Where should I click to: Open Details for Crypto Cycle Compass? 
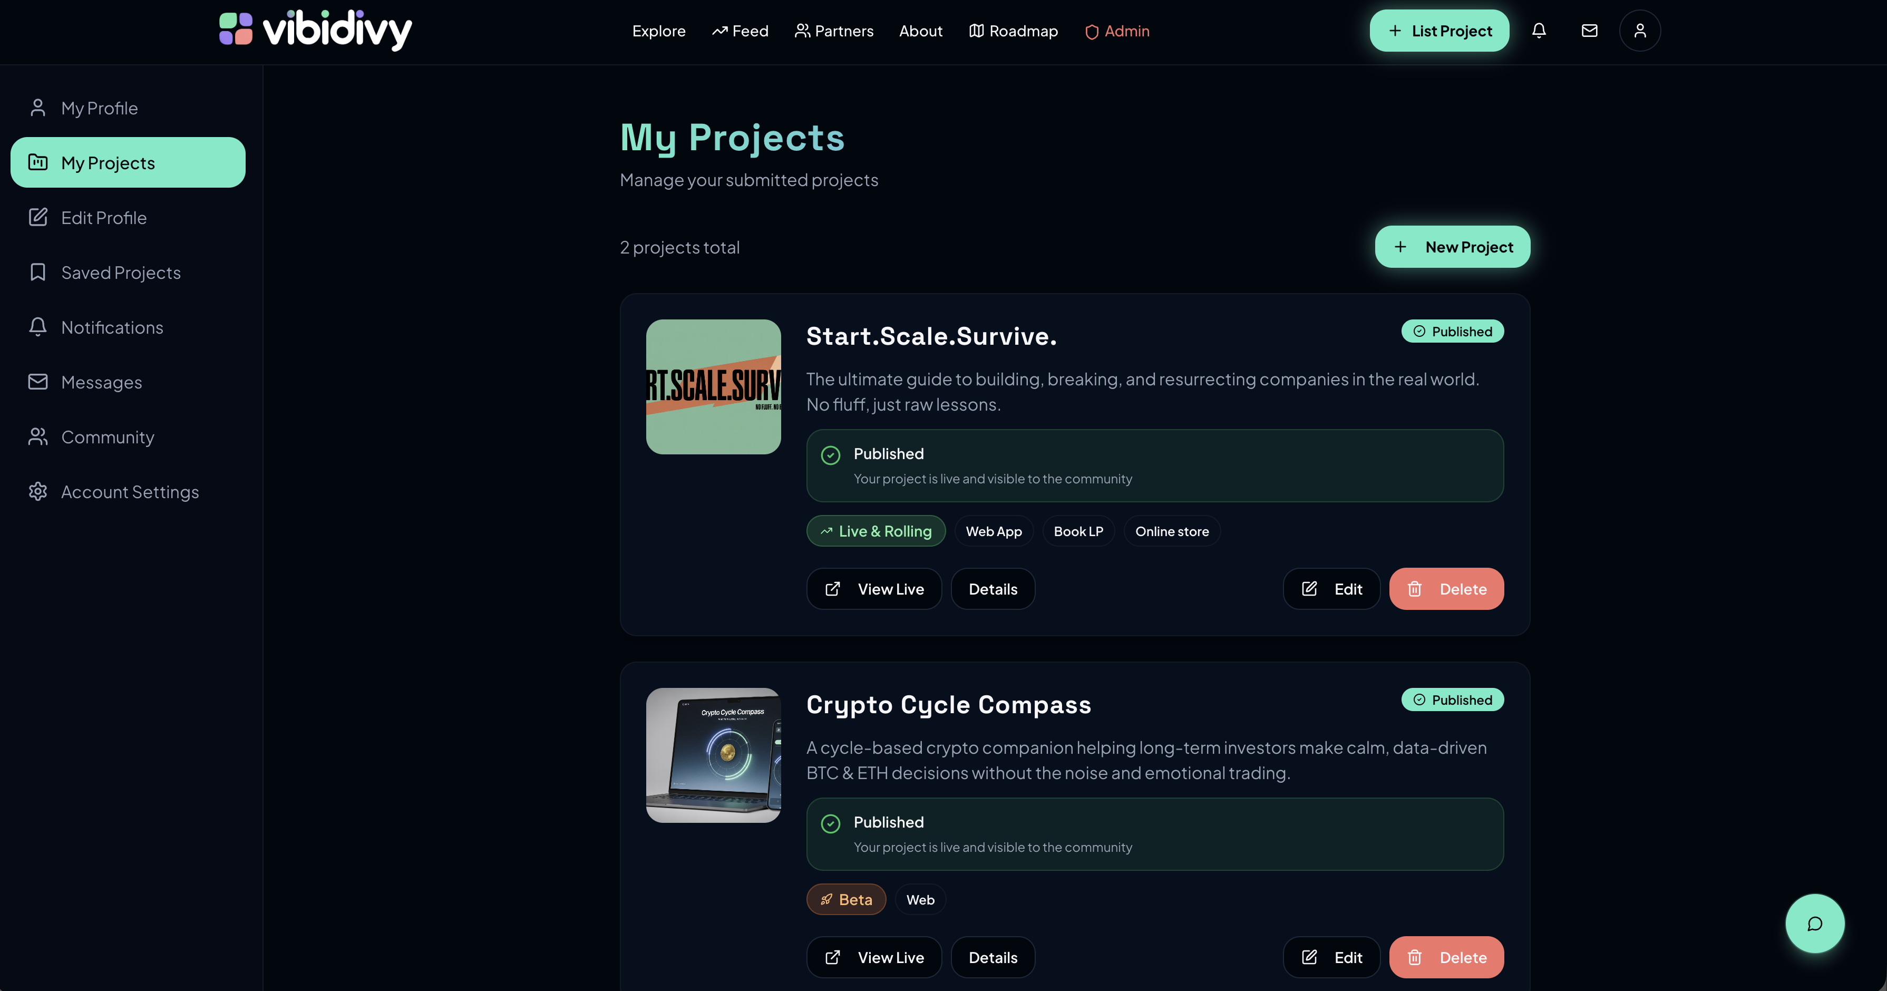pyautogui.click(x=993, y=957)
